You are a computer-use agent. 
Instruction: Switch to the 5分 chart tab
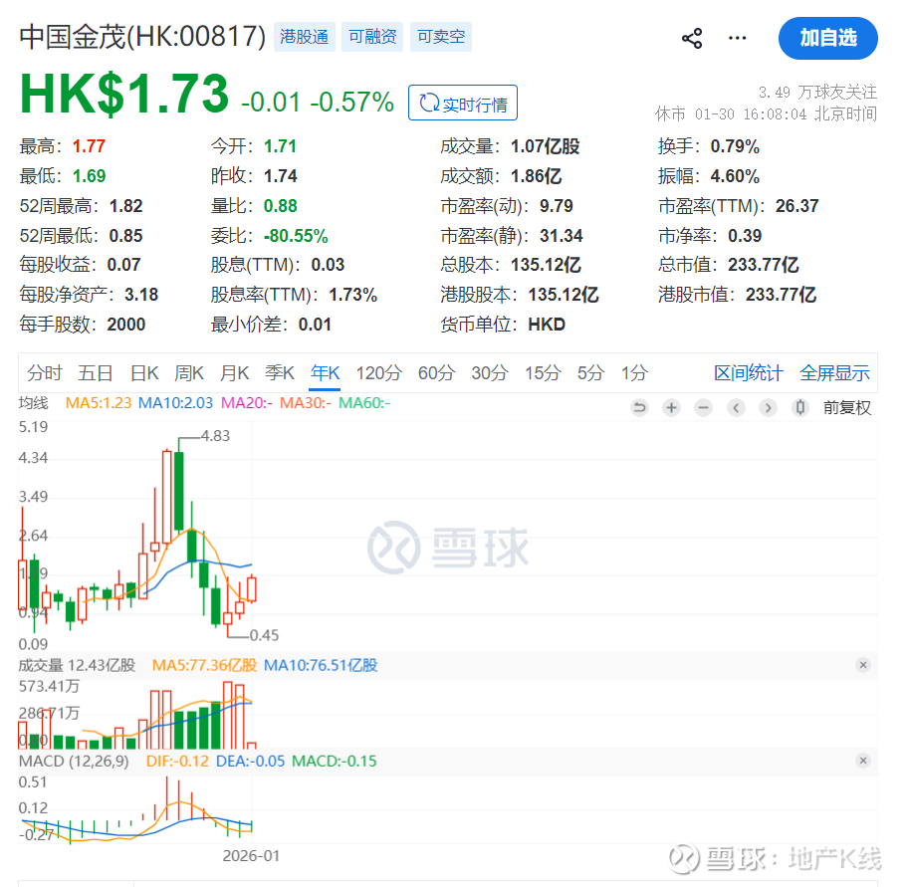point(590,372)
